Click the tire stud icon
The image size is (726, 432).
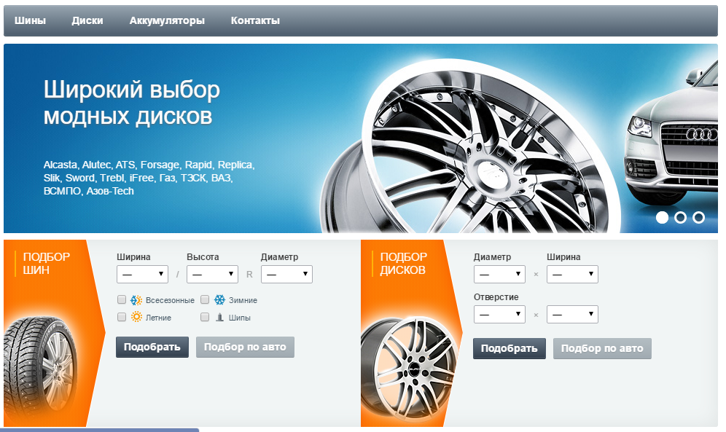pyautogui.click(x=220, y=318)
